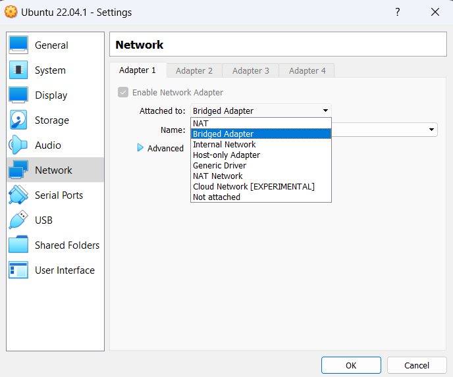453x377 pixels.
Task: Collapse the Attached to dropdown
Action: click(x=325, y=111)
